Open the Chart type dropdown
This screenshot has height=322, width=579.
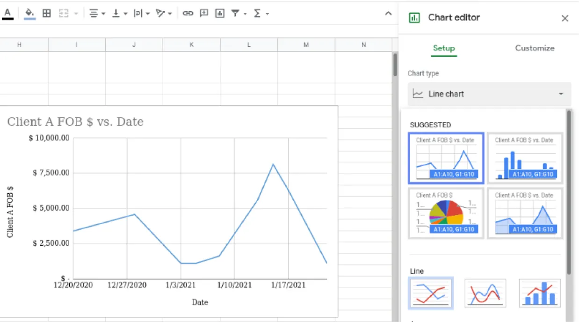tap(489, 94)
